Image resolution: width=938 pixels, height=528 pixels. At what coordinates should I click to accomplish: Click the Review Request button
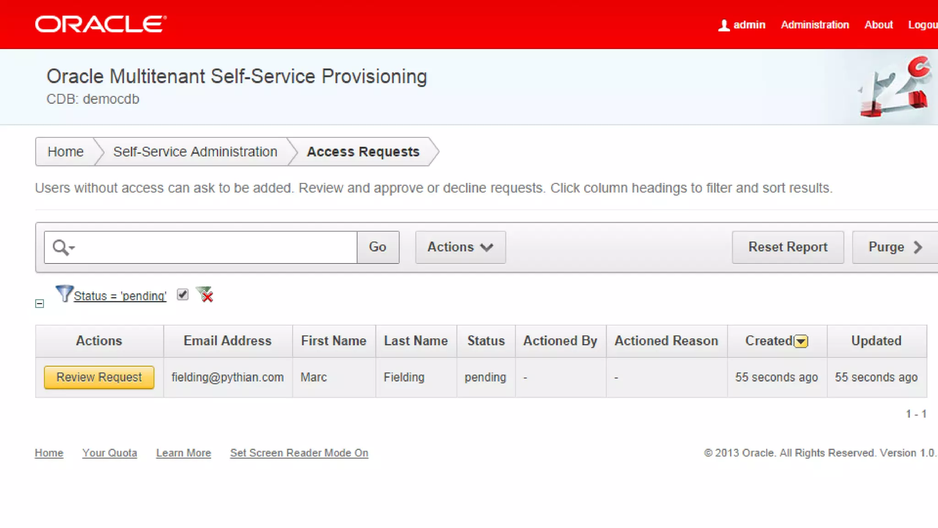click(x=99, y=377)
